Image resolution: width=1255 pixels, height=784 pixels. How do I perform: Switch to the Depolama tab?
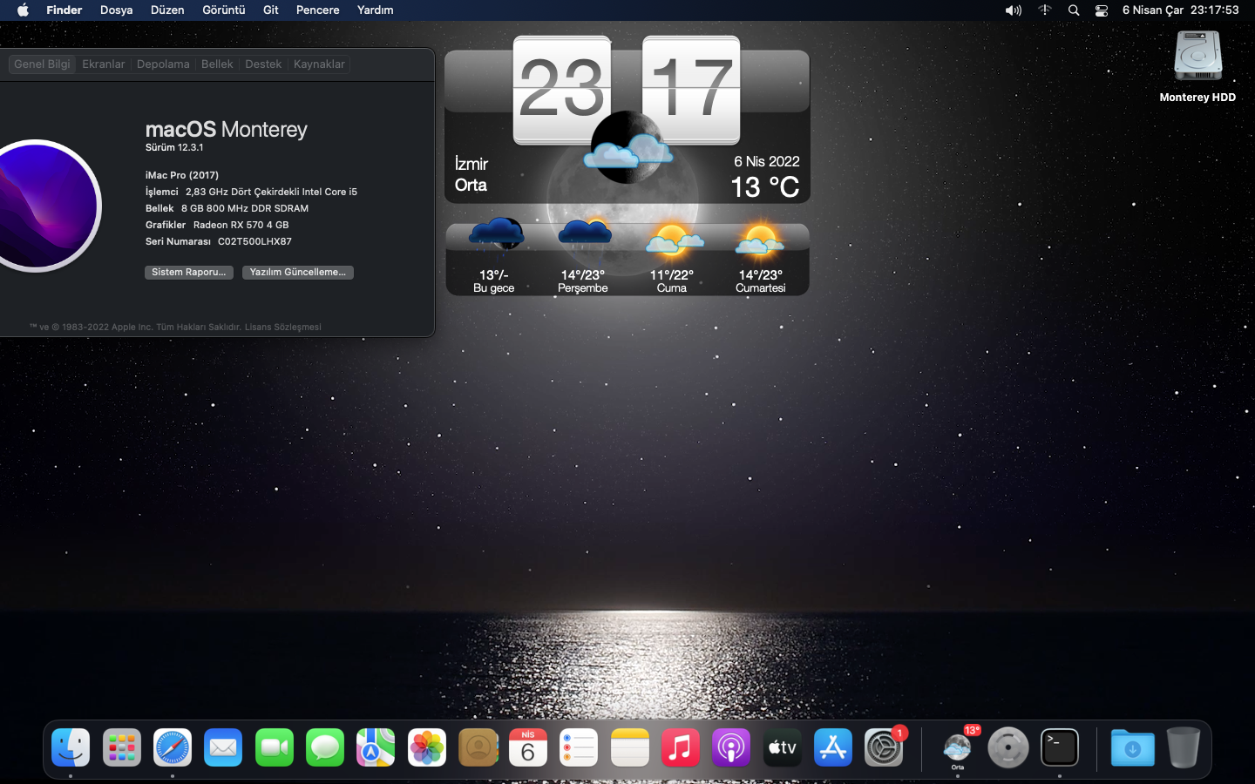pos(163,64)
